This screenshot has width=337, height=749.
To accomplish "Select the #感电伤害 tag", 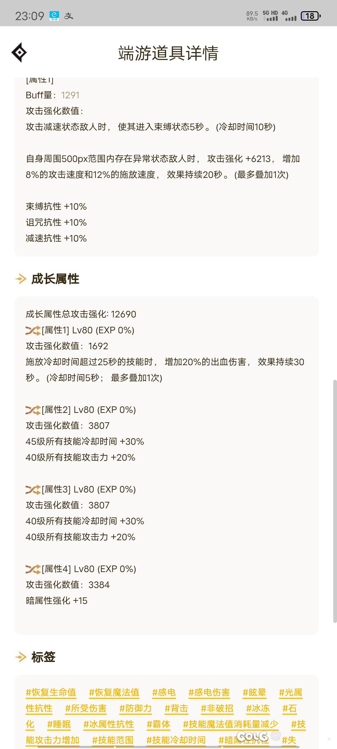I will [209, 693].
